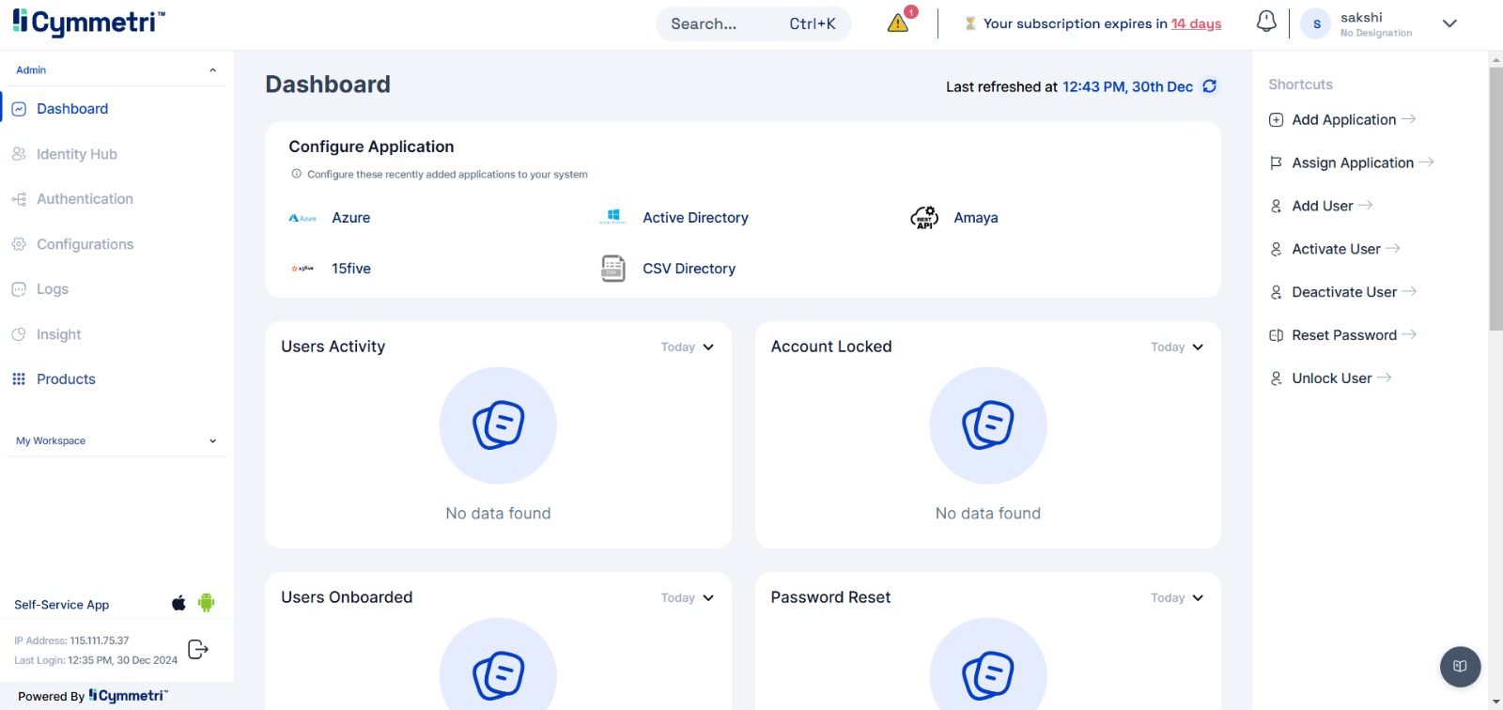Click the CSV Directory file icon

click(612, 269)
